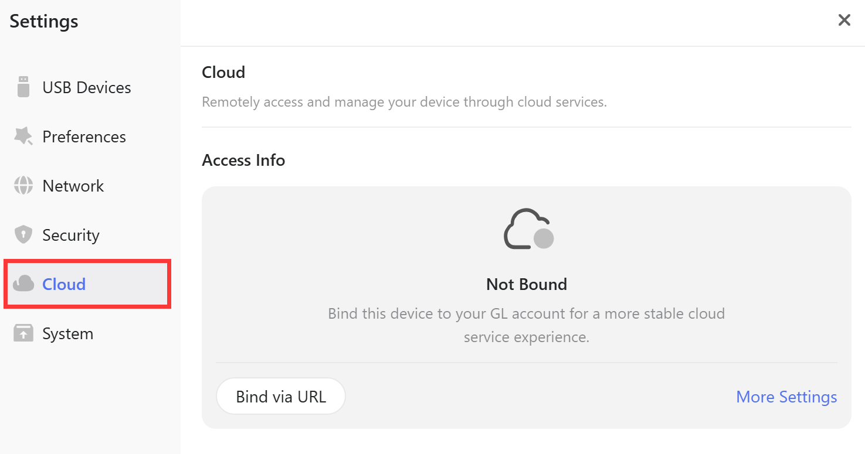Click the Not Bound status text

(x=527, y=284)
